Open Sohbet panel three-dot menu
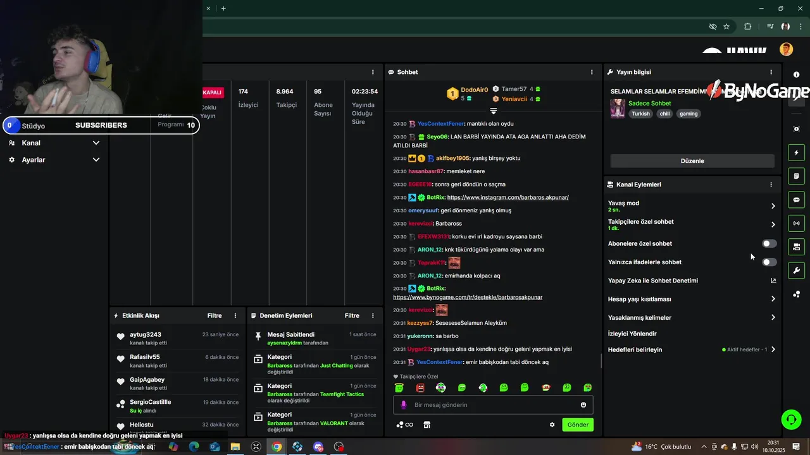 (592, 72)
